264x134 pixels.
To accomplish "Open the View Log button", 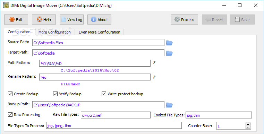I will tap(71, 20).
